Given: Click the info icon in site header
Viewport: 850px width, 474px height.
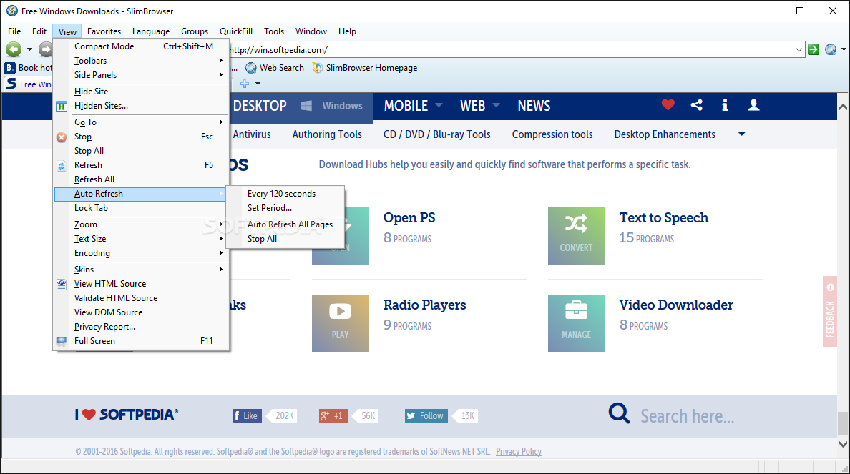Looking at the screenshot, I should (725, 105).
